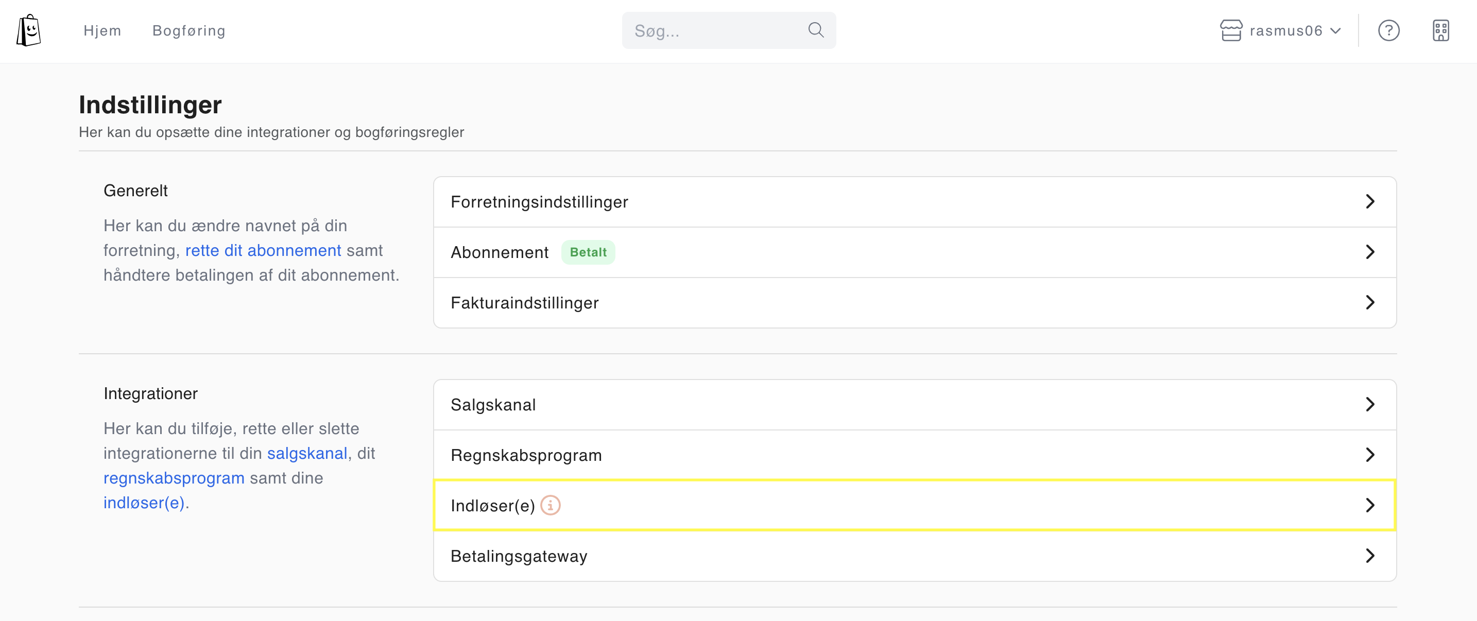Click the Generelt section title

pyautogui.click(x=135, y=191)
